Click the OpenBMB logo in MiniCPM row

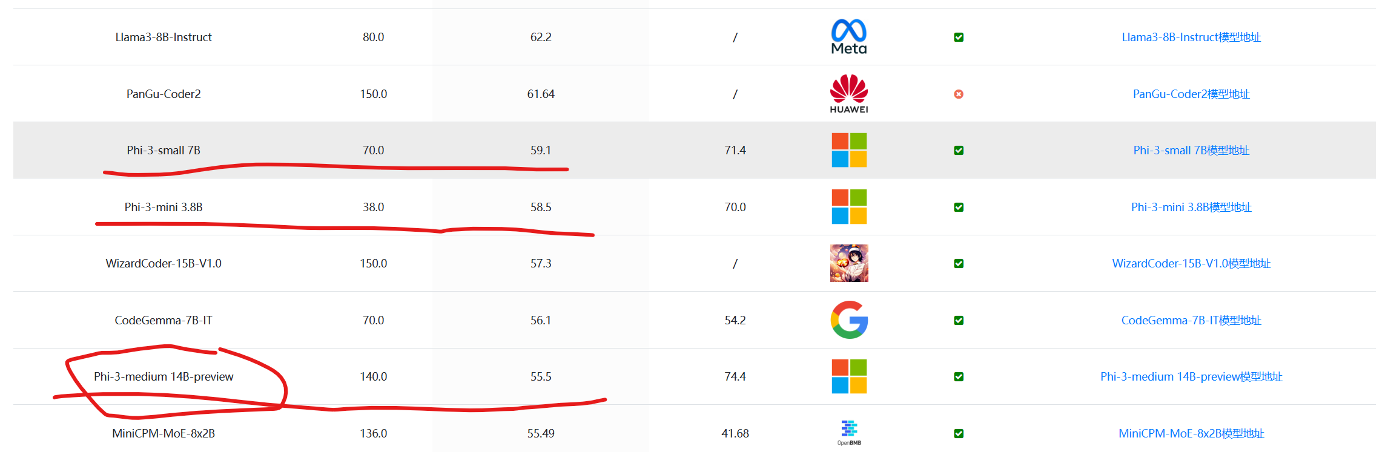click(849, 433)
